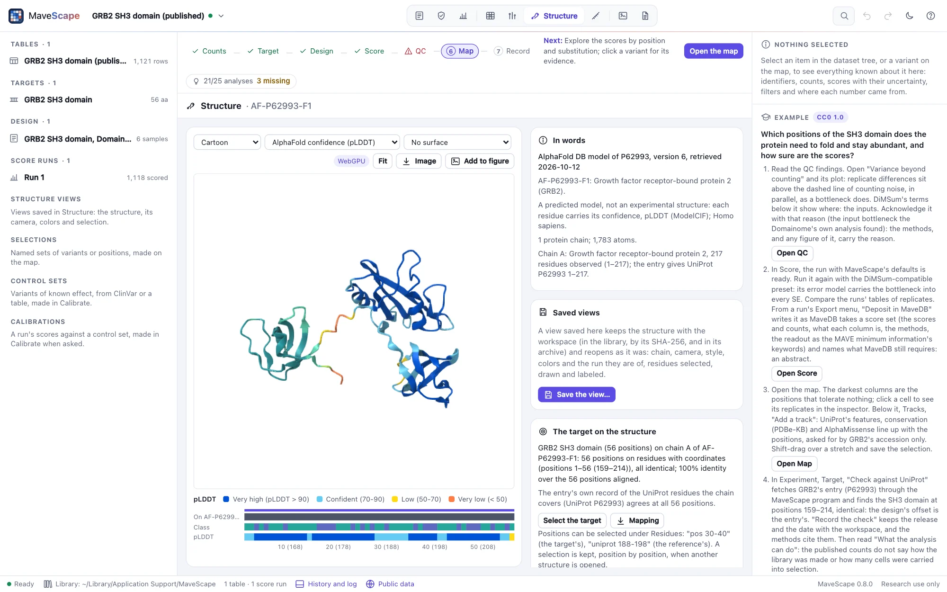Toggle dark mode with moon icon
The image size is (947, 592).
click(909, 16)
